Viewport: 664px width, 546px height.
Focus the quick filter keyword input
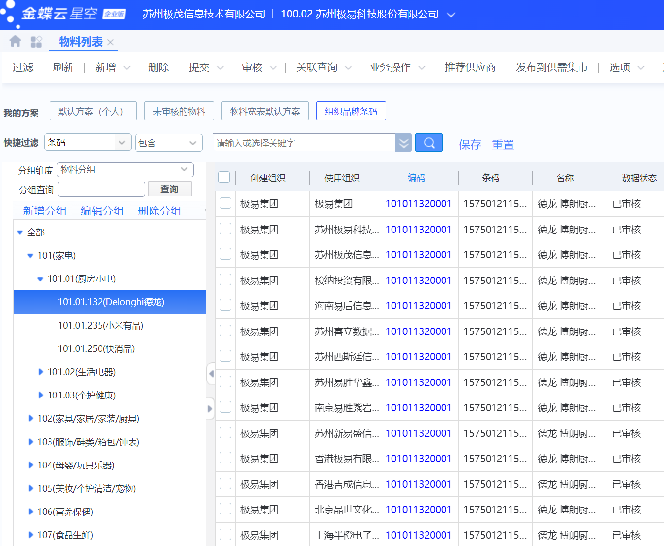pos(304,143)
